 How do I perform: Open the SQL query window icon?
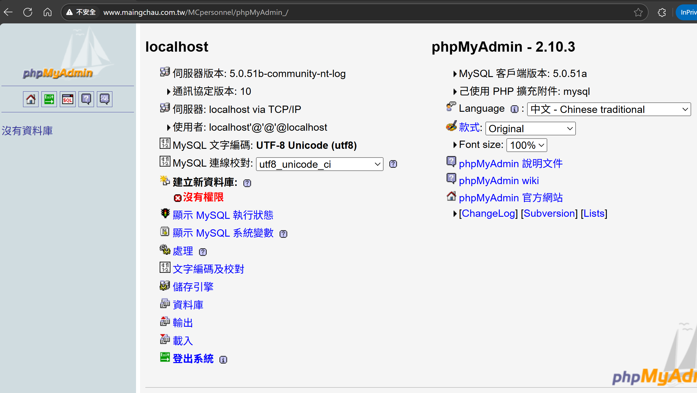pyautogui.click(x=68, y=99)
